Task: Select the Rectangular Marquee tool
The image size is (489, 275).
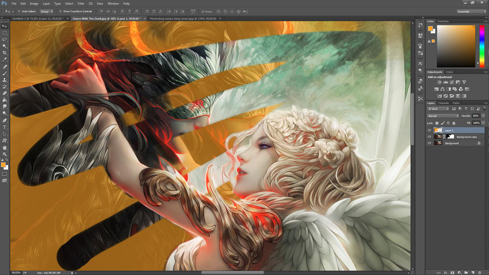Action: tap(4, 33)
